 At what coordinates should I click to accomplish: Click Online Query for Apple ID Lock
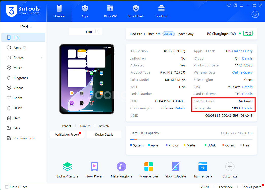pos(242,51)
